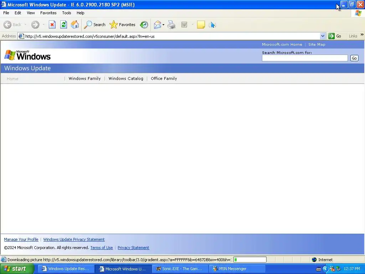365x274 pixels.
Task: Click the page loading progress bar
Action: pos(250,260)
